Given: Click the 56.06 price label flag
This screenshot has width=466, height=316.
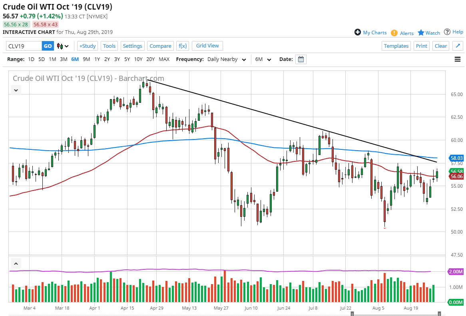Looking at the screenshot, I should pos(456,177).
